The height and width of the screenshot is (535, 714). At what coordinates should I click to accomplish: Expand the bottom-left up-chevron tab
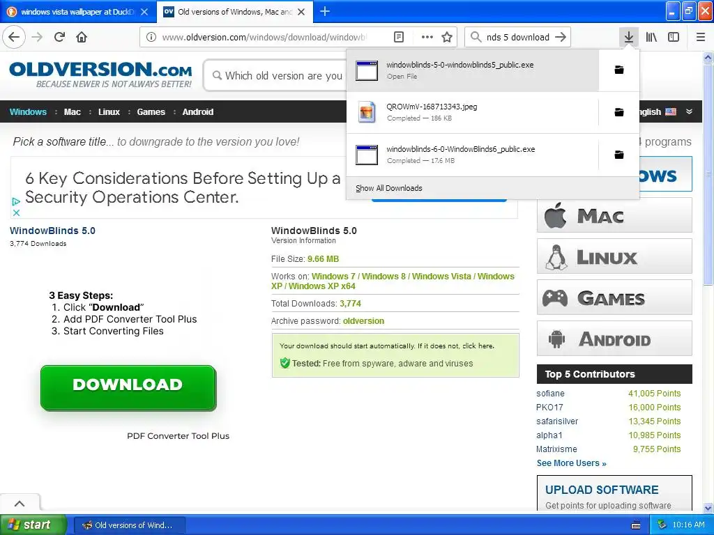tap(20, 503)
